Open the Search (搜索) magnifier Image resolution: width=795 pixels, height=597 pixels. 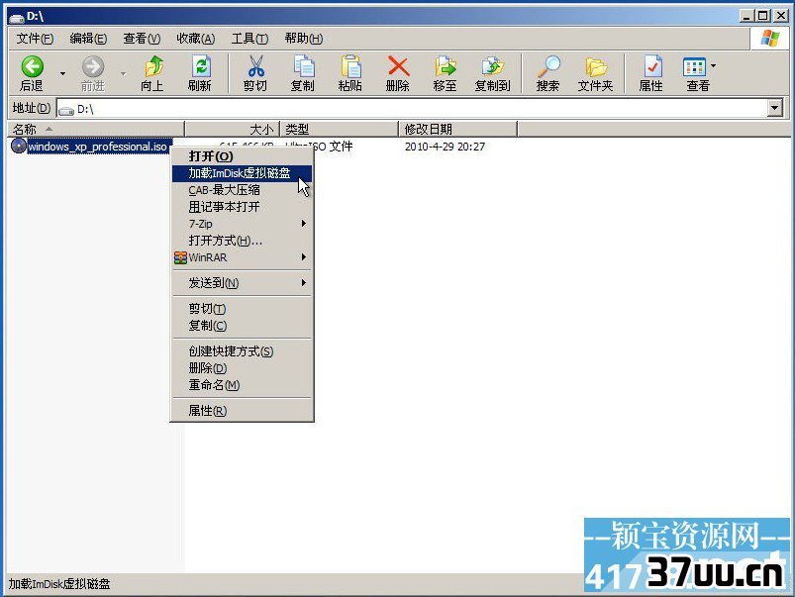tap(548, 66)
